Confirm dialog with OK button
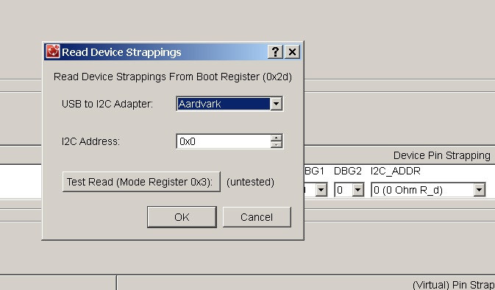Screen dimensions: 495x290 (182, 217)
